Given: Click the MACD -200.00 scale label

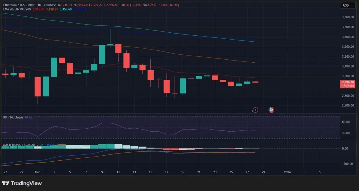Looking at the screenshot, I should [347, 164].
